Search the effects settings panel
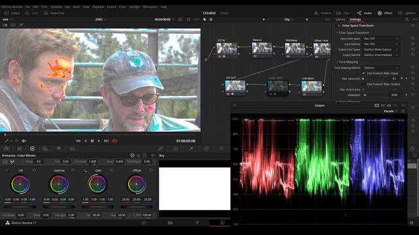Image resolution: width=419 pixels, height=235 pixels. tap(407, 20)
